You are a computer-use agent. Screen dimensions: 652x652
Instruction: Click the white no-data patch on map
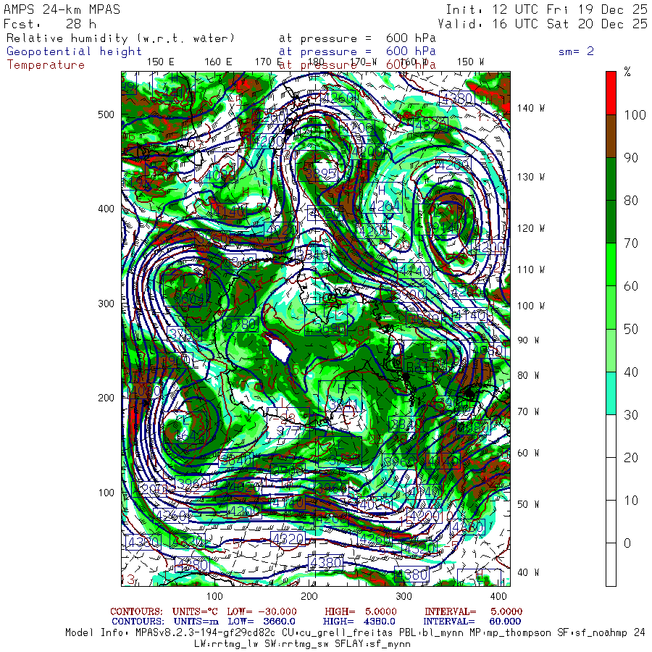click(x=280, y=349)
